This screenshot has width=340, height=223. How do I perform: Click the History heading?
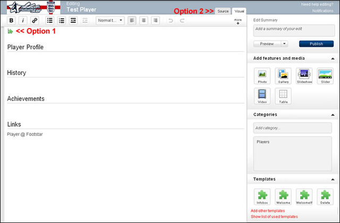16,73
